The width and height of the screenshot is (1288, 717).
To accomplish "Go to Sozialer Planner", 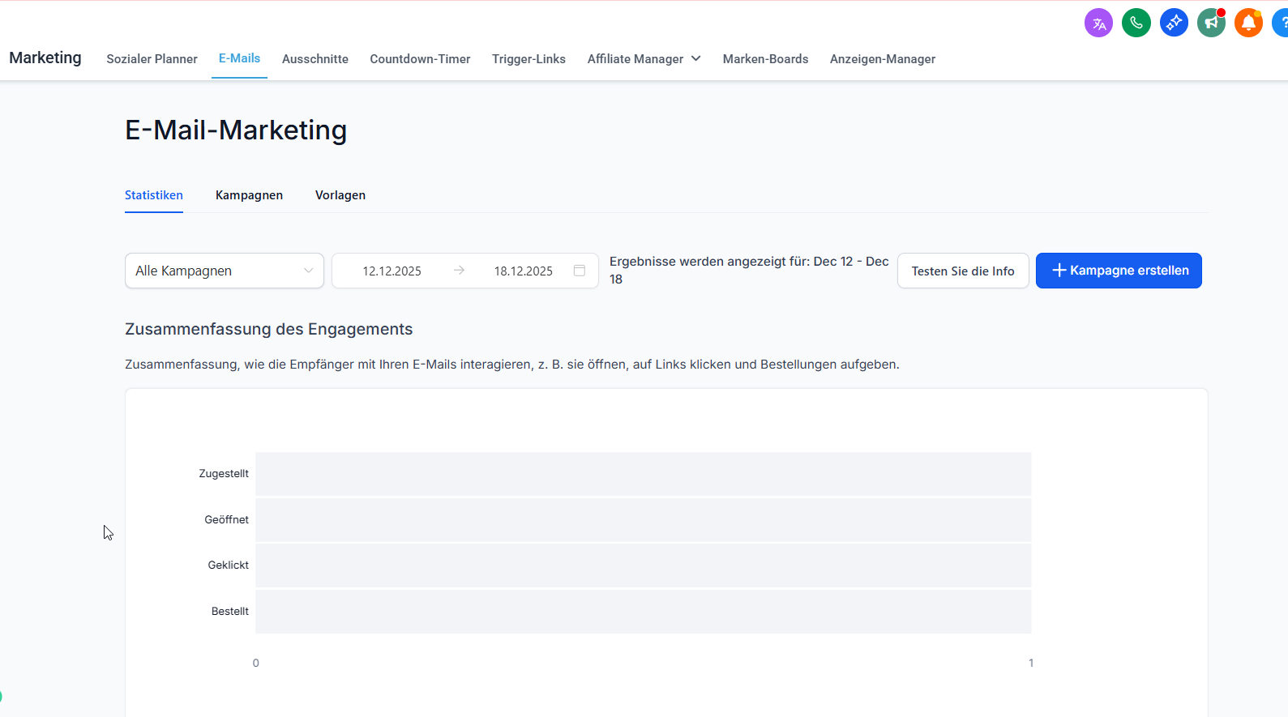I will pyautogui.click(x=152, y=59).
